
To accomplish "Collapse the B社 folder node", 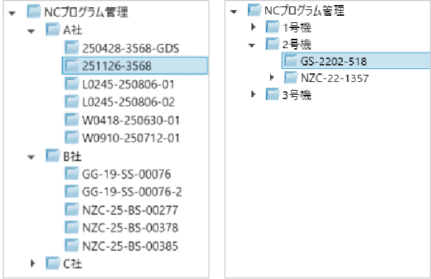I will (31, 157).
